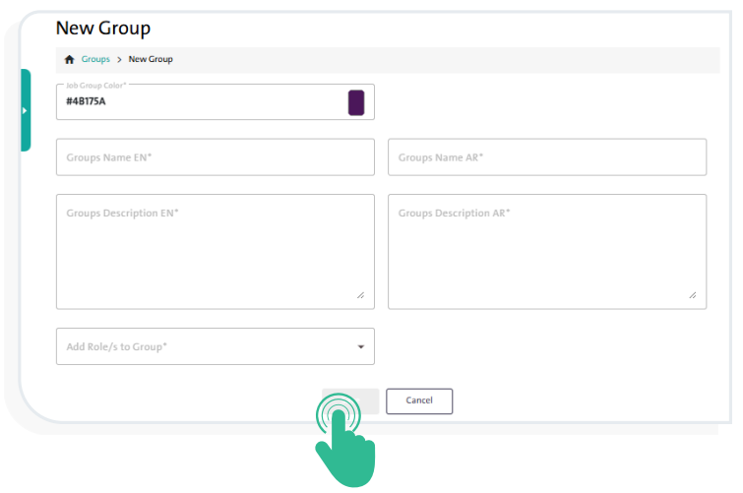Focus the Groups Description EN text area

[x=215, y=252]
